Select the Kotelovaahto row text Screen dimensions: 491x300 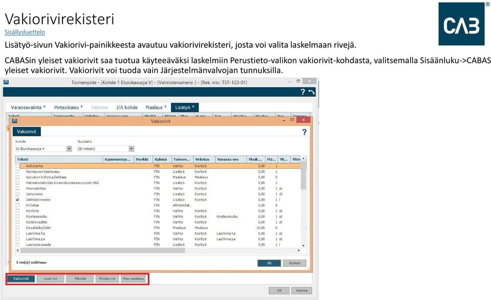36,222
